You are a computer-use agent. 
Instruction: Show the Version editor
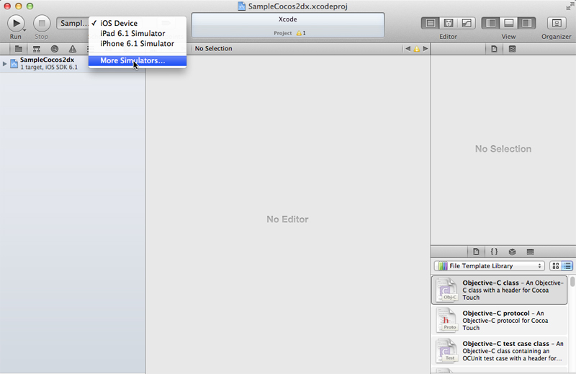click(x=467, y=23)
